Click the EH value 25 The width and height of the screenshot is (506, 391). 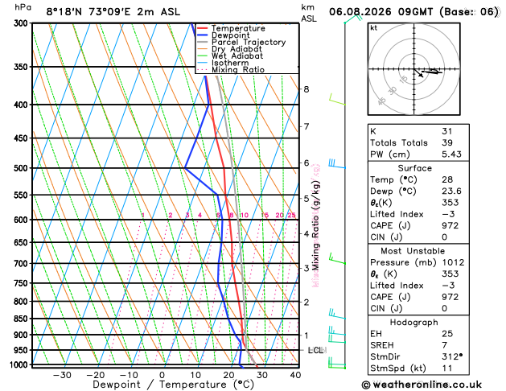(447, 334)
